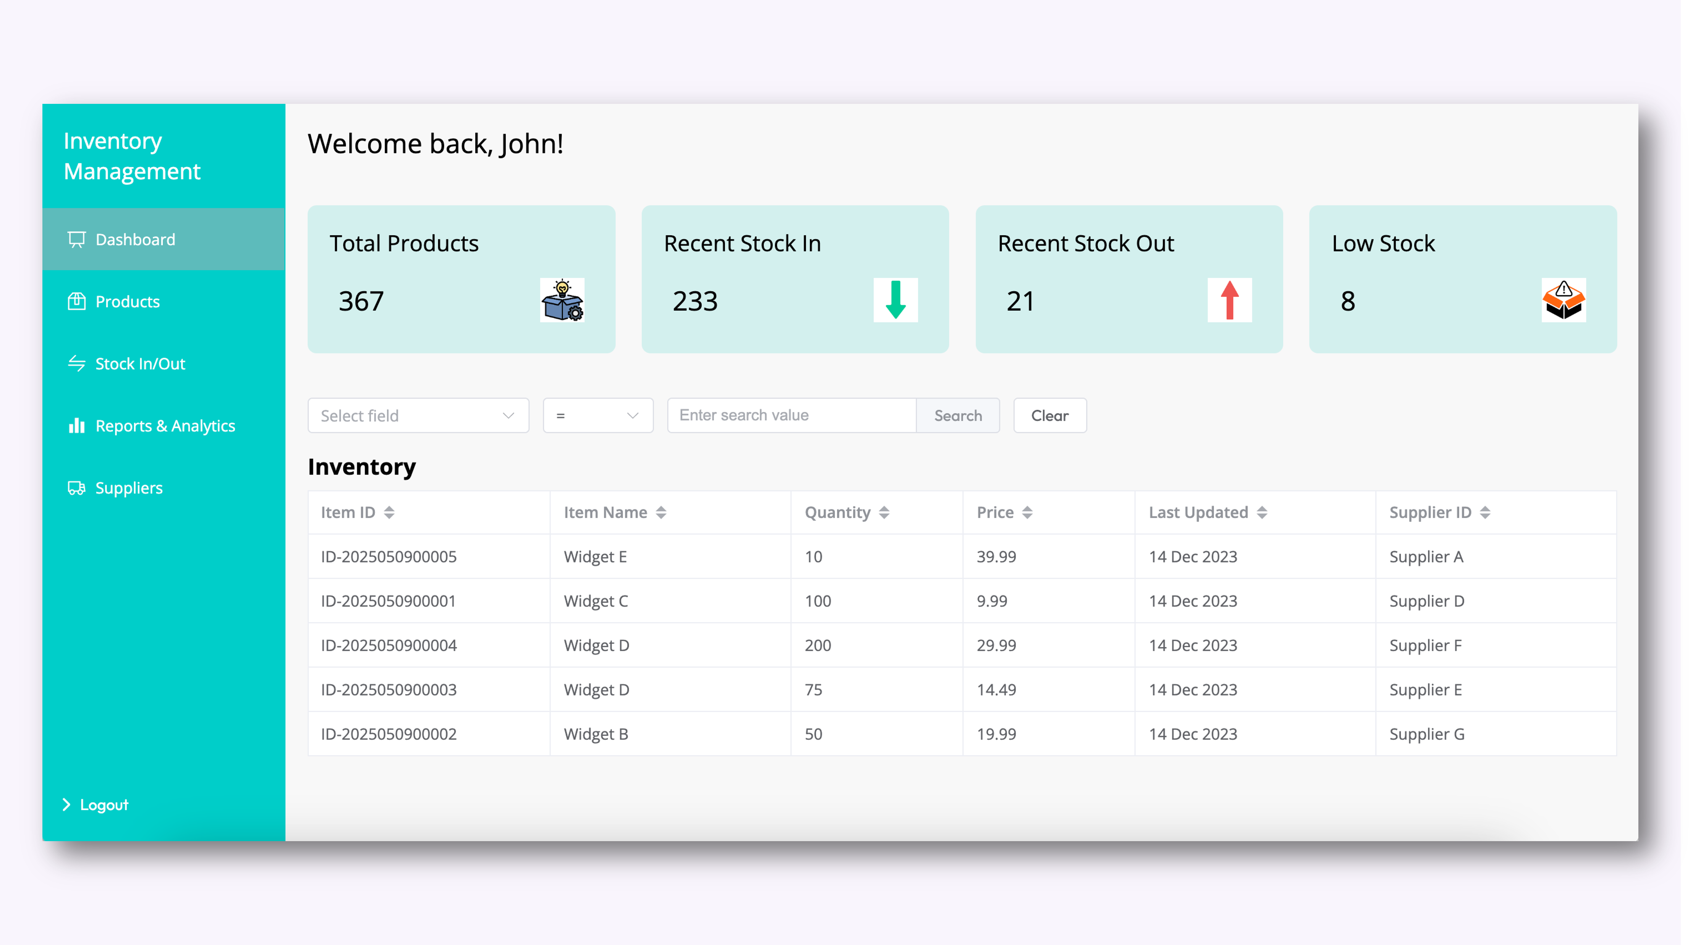
Task: Click the Products bag icon in sidebar
Action: 77,301
